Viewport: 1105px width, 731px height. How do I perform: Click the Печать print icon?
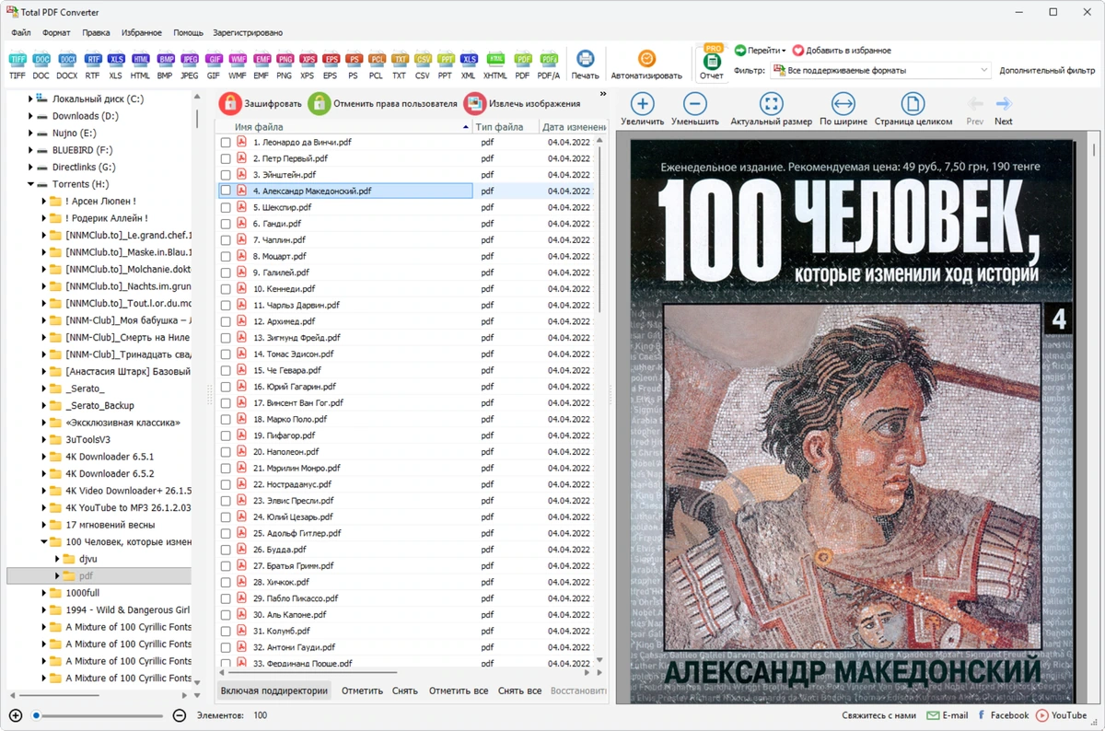pyautogui.click(x=586, y=64)
